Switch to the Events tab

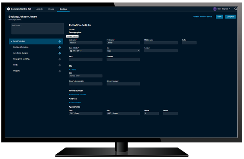click(51, 9)
